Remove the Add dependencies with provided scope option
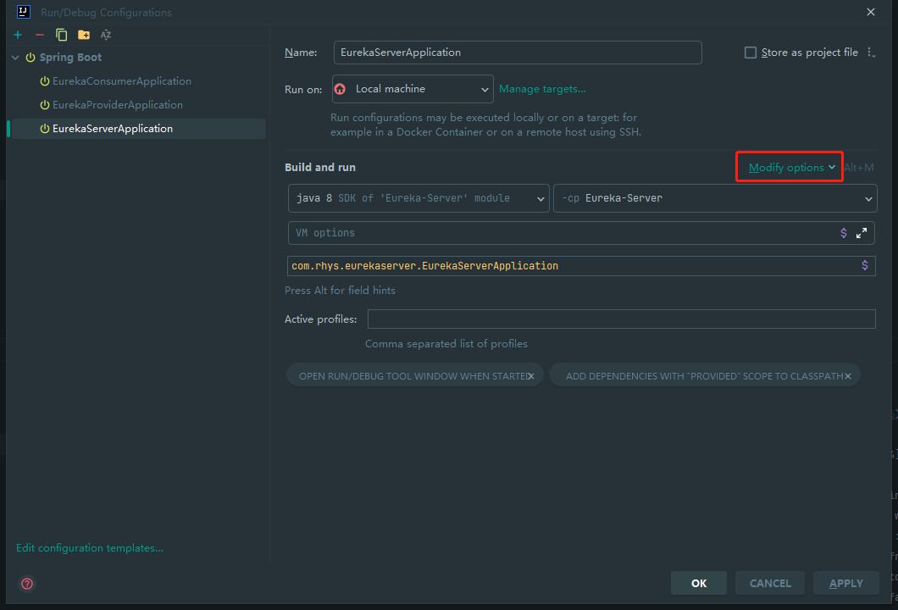 coord(848,375)
